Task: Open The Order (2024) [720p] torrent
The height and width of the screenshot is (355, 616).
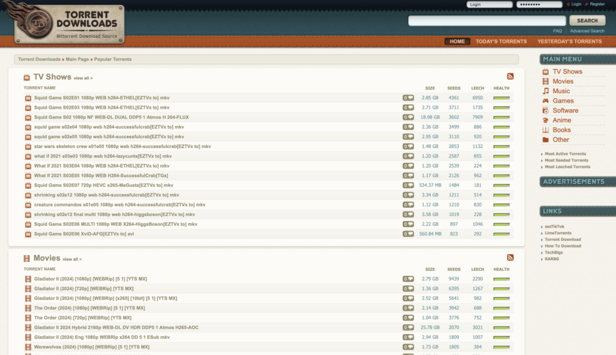Action: coord(82,318)
